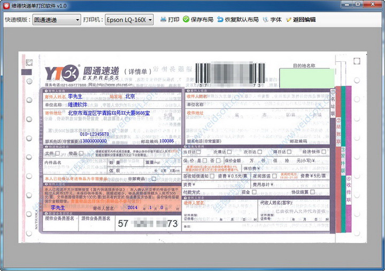Click the 物品 checkbox on the waybill
The height and width of the screenshot is (271, 385).
[81, 153]
